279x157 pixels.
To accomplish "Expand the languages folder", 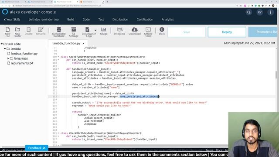I will 8,58.
